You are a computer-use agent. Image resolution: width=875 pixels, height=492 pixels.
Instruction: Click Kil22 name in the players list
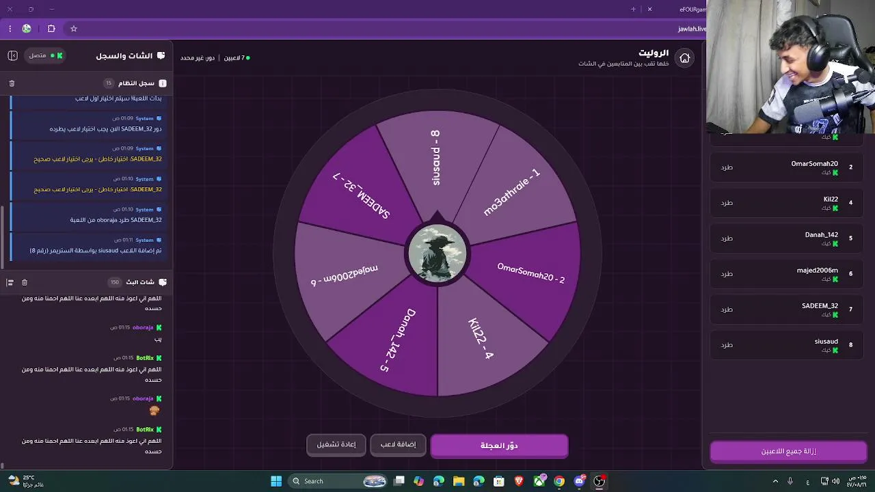tap(831, 200)
